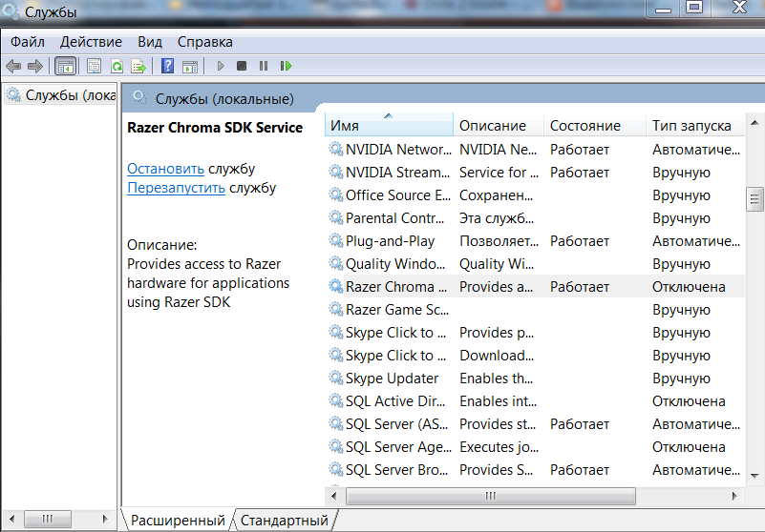Switch to the Стандартный tab
765x532 pixels.
pyautogui.click(x=285, y=521)
